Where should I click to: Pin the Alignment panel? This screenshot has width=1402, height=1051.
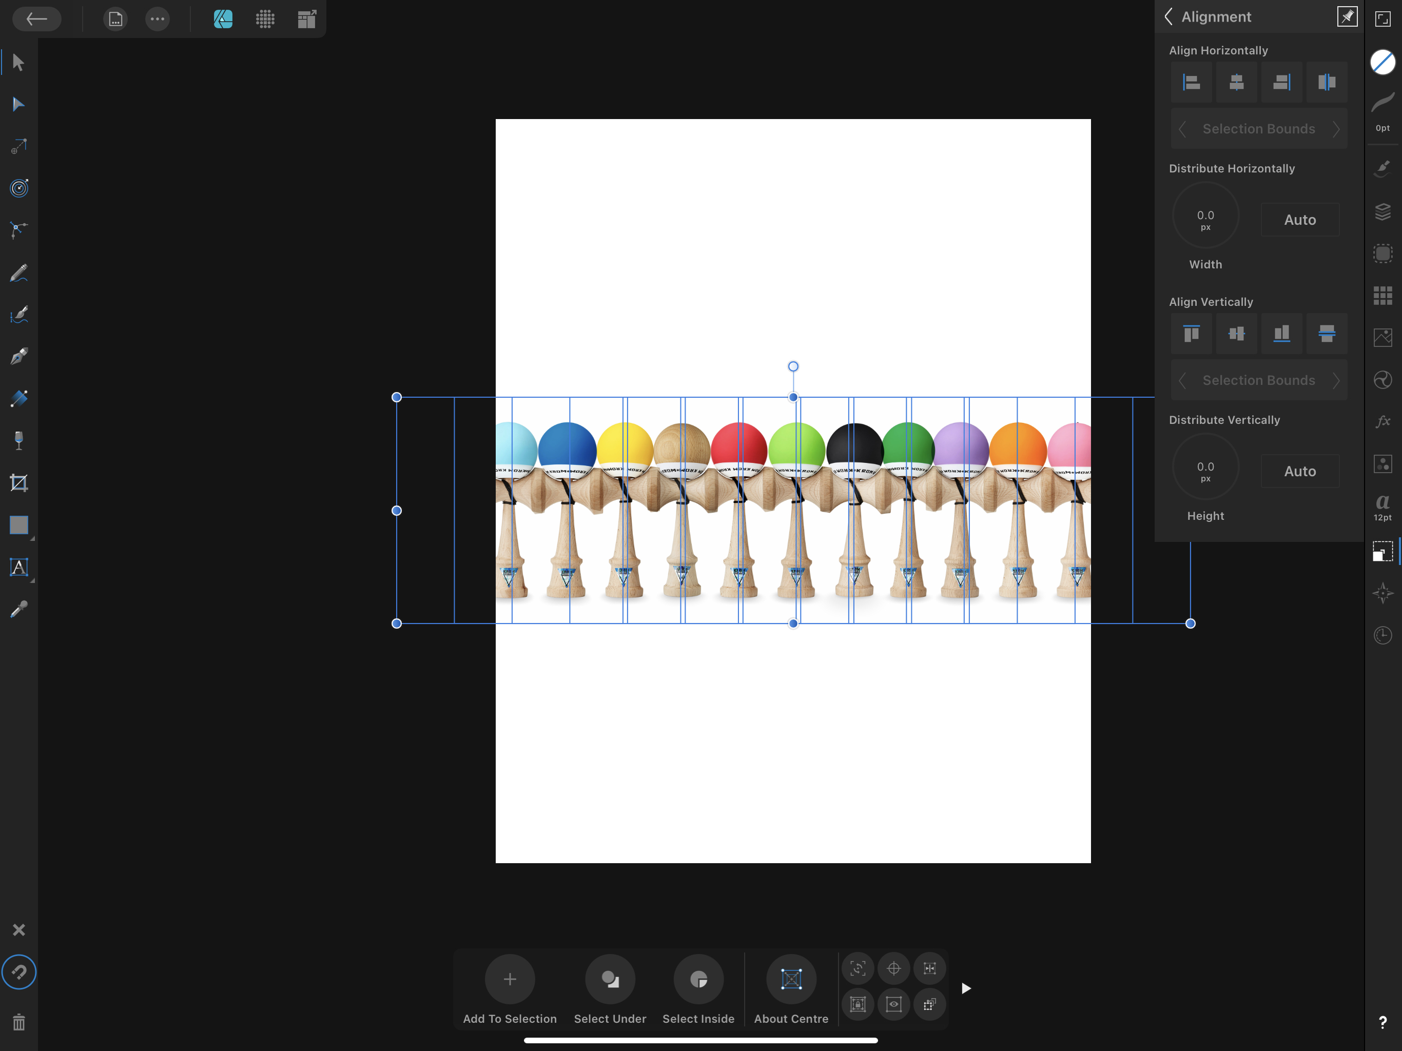click(x=1347, y=16)
